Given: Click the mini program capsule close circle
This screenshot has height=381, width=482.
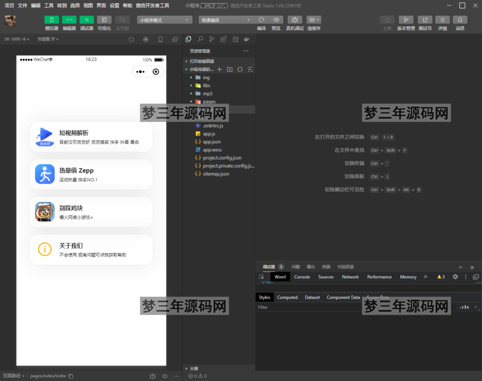Looking at the screenshot, I should click(156, 72).
